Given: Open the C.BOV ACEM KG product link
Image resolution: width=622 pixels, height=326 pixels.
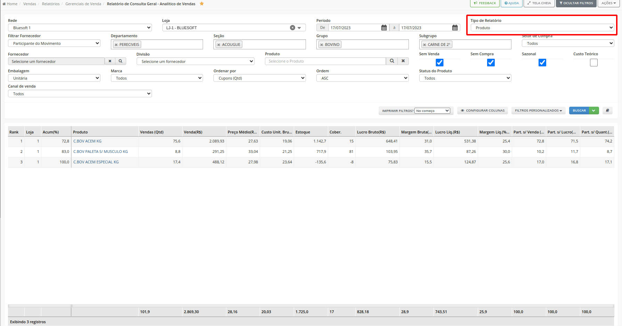Looking at the screenshot, I should point(87,141).
